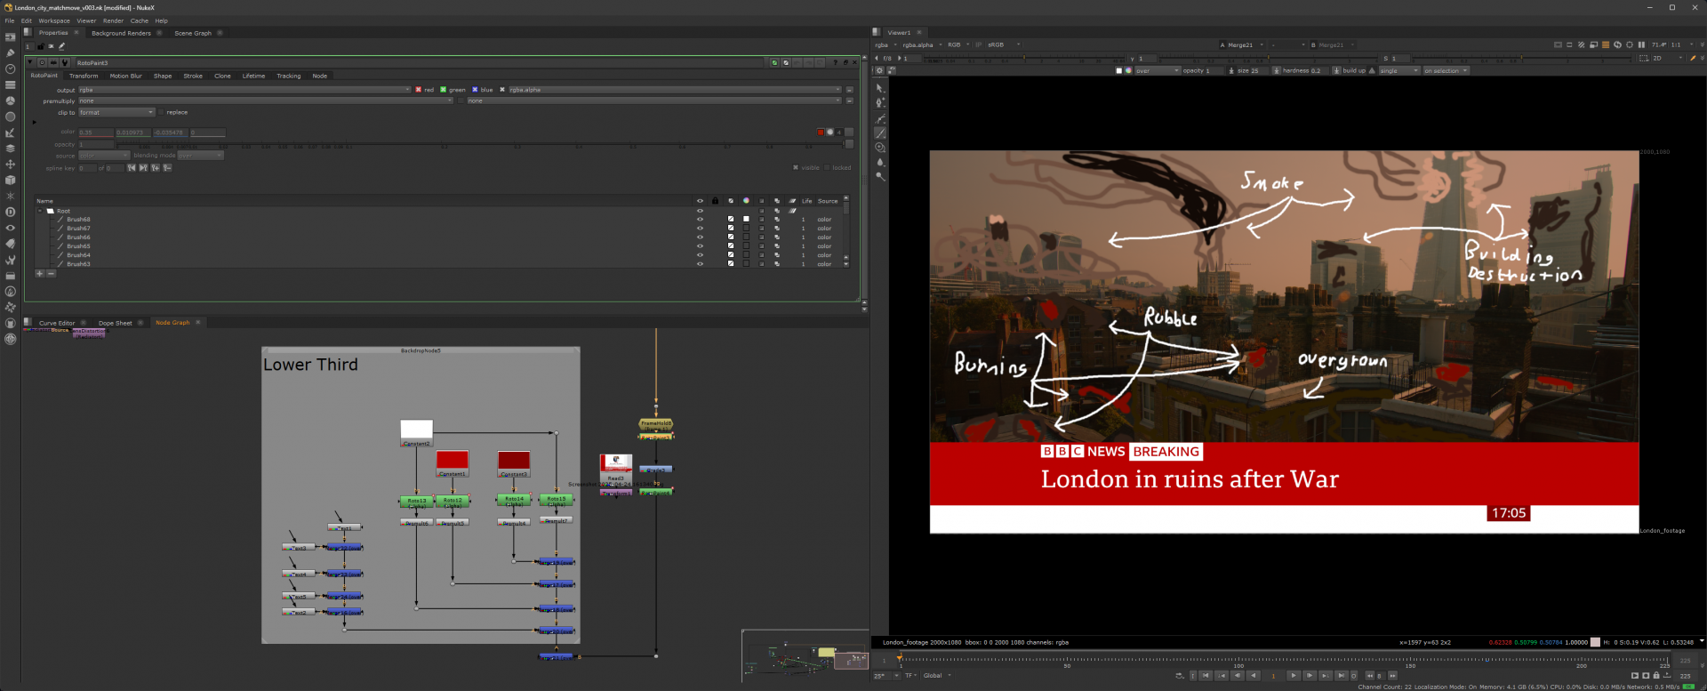
Task: Click the play forward button
Action: [1294, 676]
